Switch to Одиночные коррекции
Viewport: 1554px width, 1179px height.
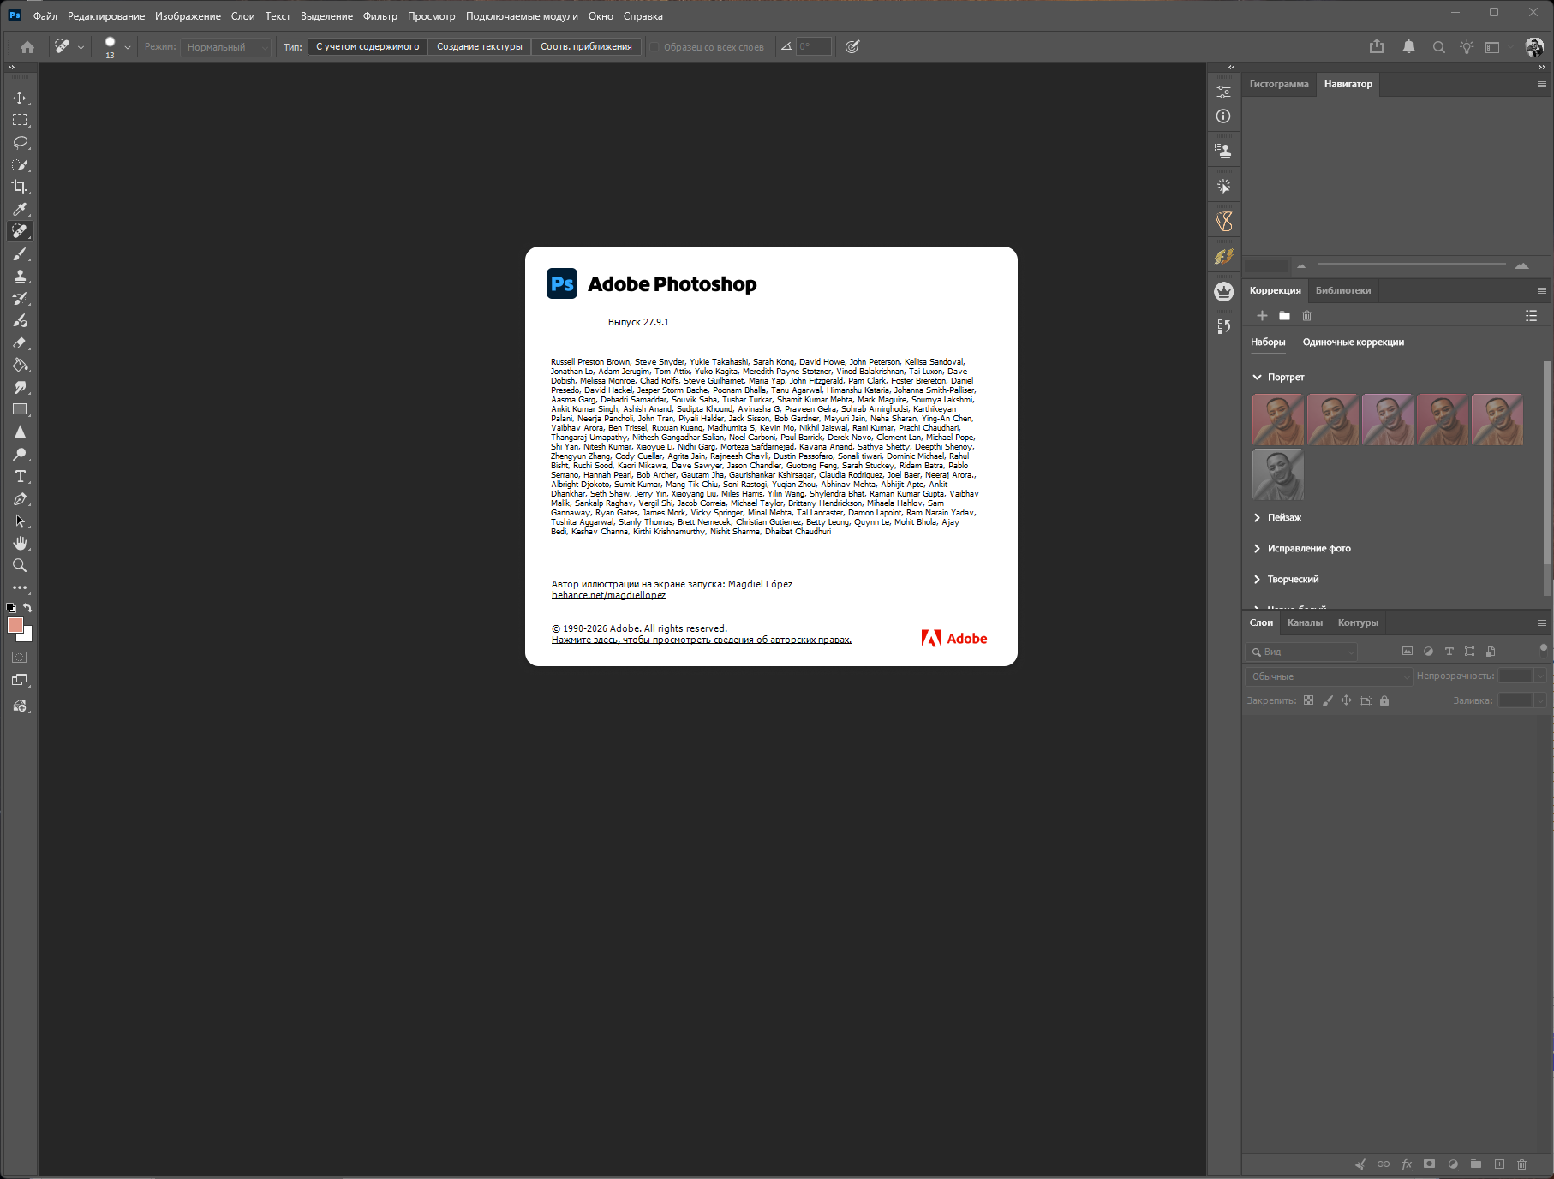[x=1354, y=342]
